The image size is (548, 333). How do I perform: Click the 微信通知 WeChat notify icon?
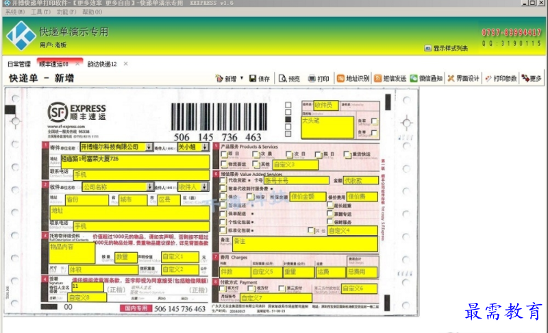414,79
